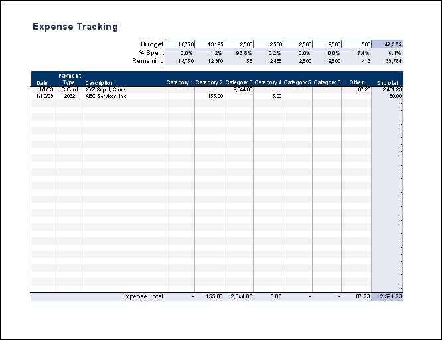Screen dimensions: 442x340
Task: Select the Subtotal column header
Action: (387, 82)
